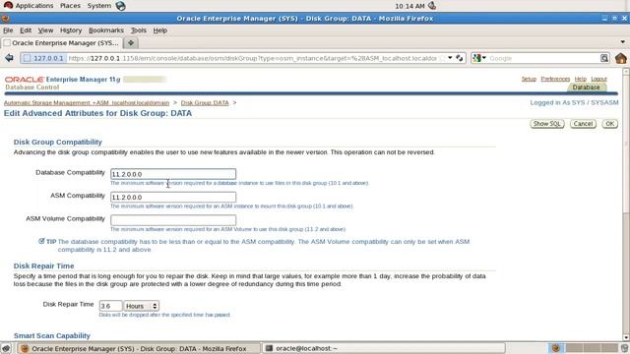This screenshot has height=354, width=630.
Task: Launch web browser from globe panel icon
Action: pos(120,6)
